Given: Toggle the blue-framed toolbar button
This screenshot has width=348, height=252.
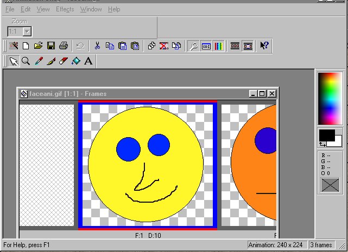Looking at the screenshot, I should [x=206, y=46].
